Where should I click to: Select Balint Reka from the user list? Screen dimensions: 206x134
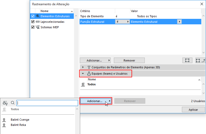pos(18,125)
